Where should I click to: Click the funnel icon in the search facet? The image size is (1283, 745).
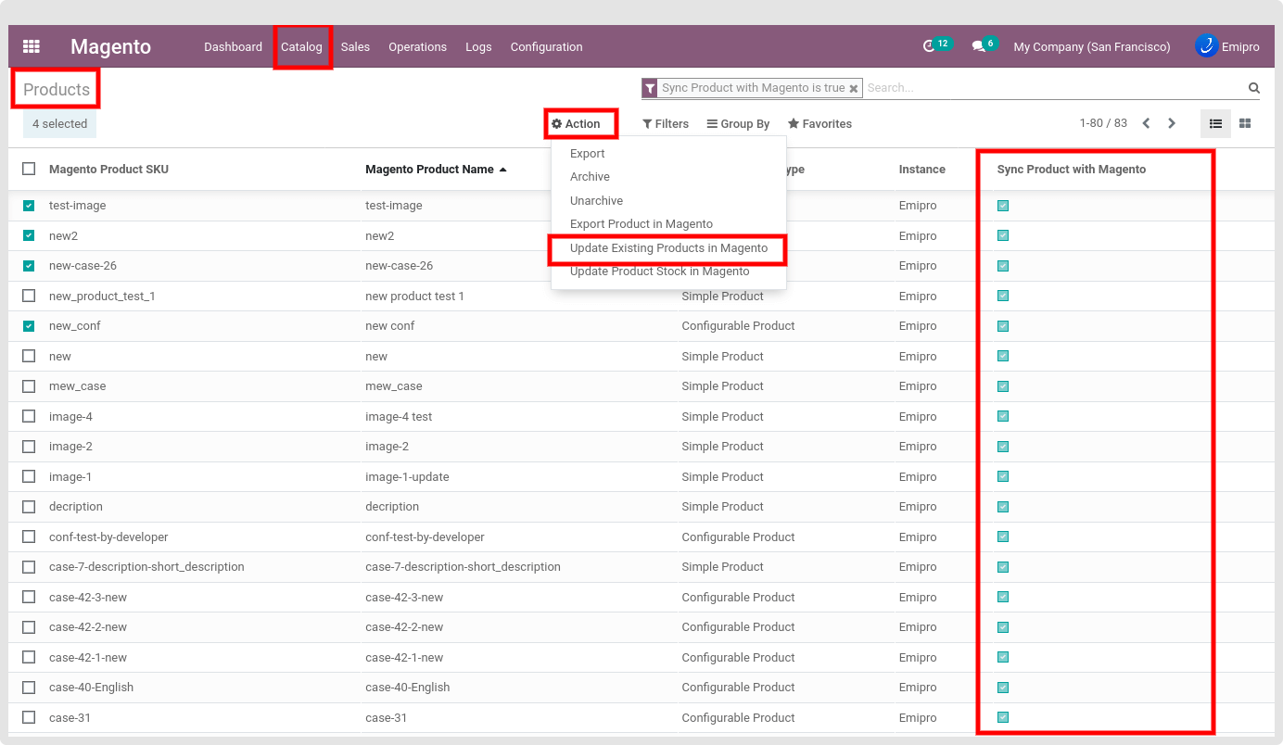click(x=650, y=88)
